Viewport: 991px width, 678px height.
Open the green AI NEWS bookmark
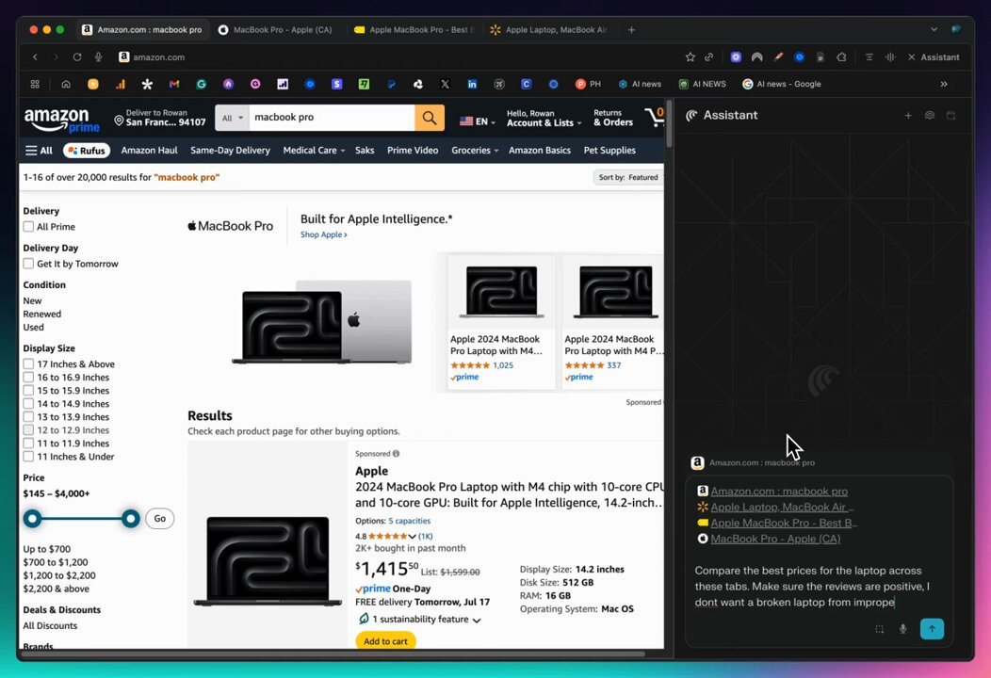(702, 84)
